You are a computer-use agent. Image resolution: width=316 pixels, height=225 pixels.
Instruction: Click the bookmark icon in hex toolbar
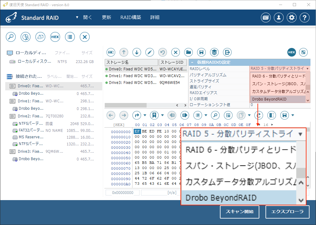click(154, 115)
